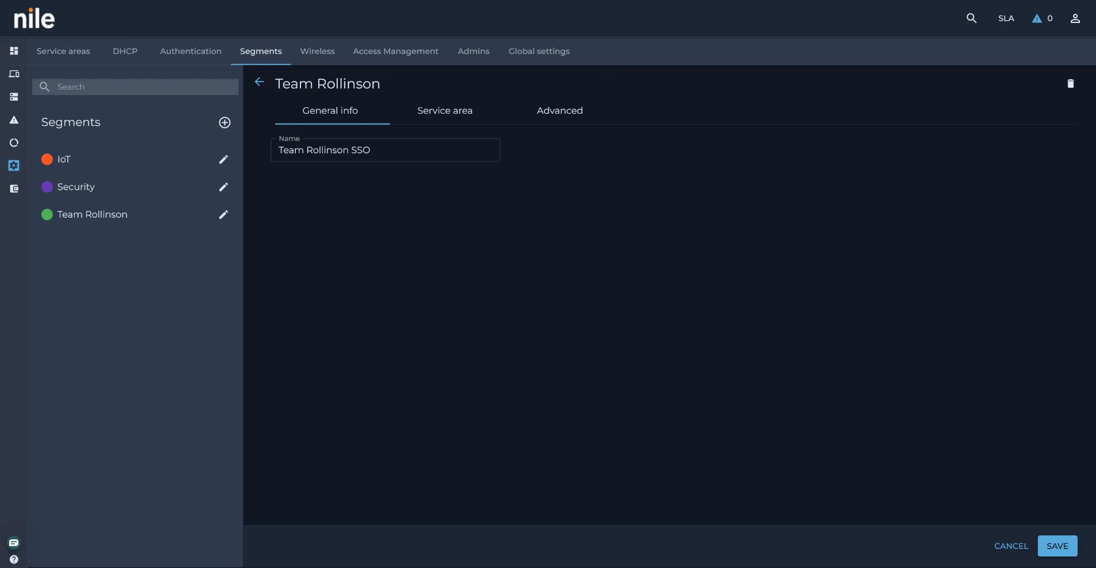Open the settings gear icon in left sidebar
The width and height of the screenshot is (1096, 568).
tap(14, 165)
